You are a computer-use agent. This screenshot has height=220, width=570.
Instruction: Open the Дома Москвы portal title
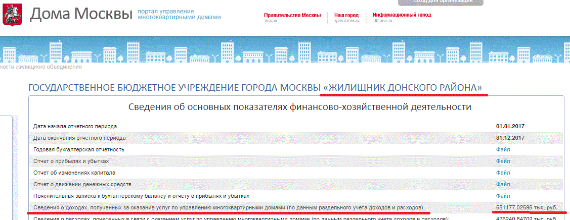click(81, 15)
